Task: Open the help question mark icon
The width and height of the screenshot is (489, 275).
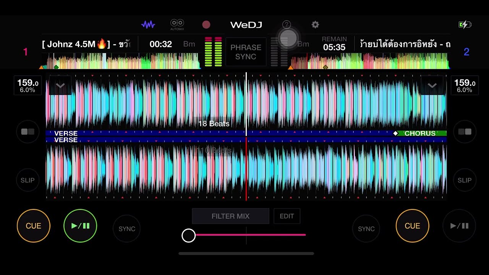Action: tap(287, 25)
